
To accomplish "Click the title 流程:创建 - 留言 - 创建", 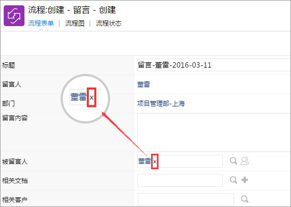I will tap(72, 10).
